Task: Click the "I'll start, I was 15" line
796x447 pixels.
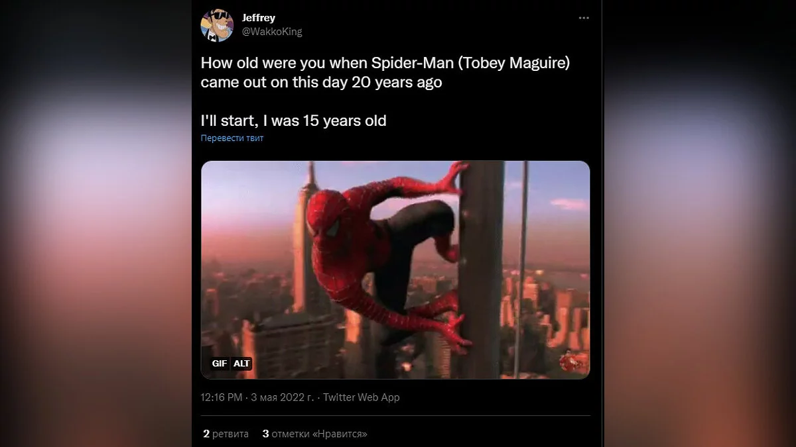Action: tap(293, 121)
